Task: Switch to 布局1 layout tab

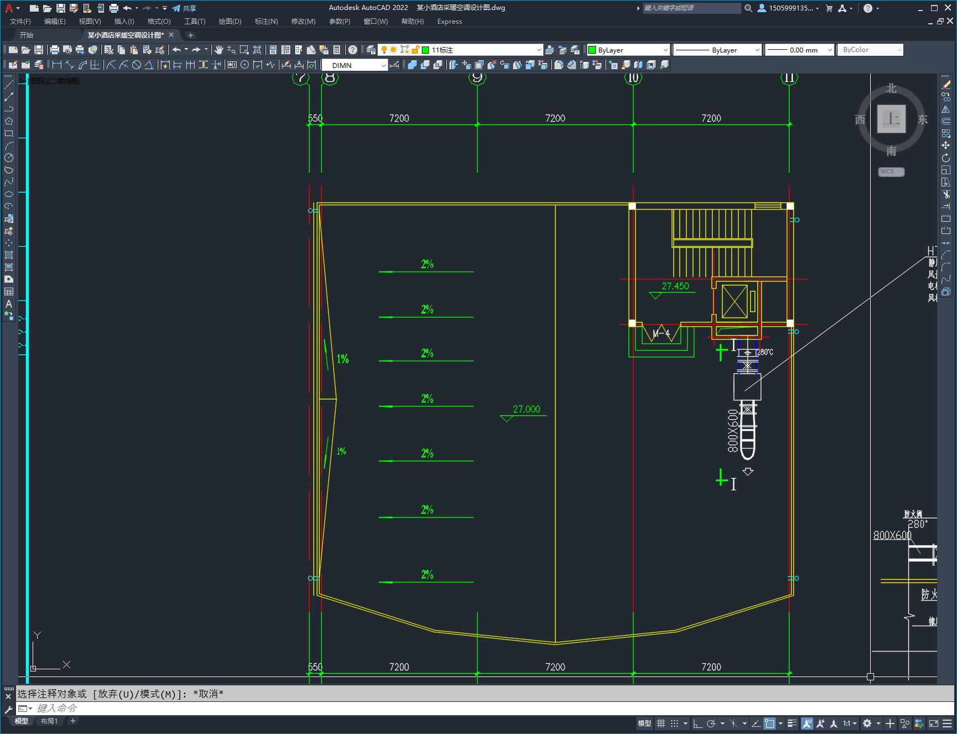Action: (x=49, y=721)
